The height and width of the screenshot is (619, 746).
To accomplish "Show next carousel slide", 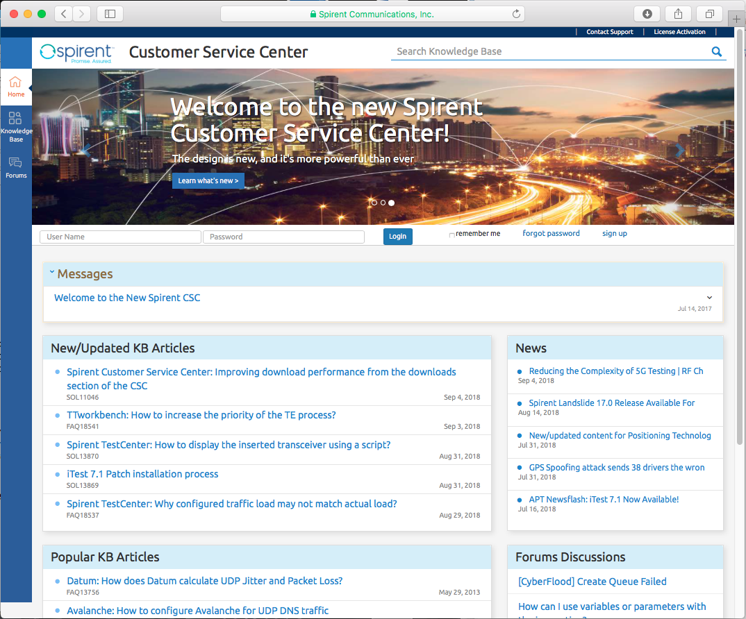I will tap(680, 150).
